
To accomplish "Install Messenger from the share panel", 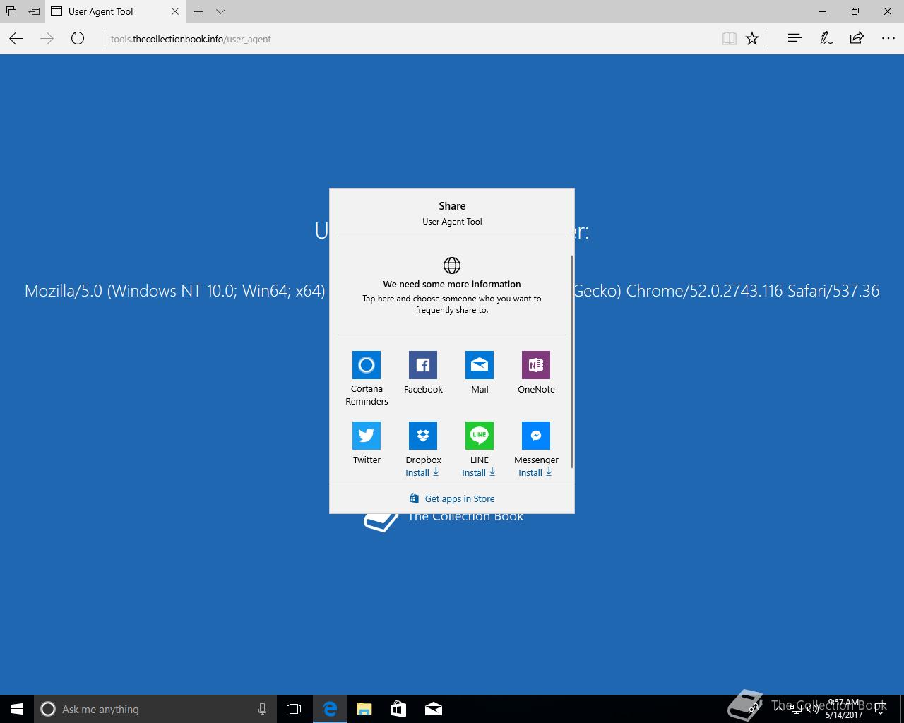I will point(535,472).
